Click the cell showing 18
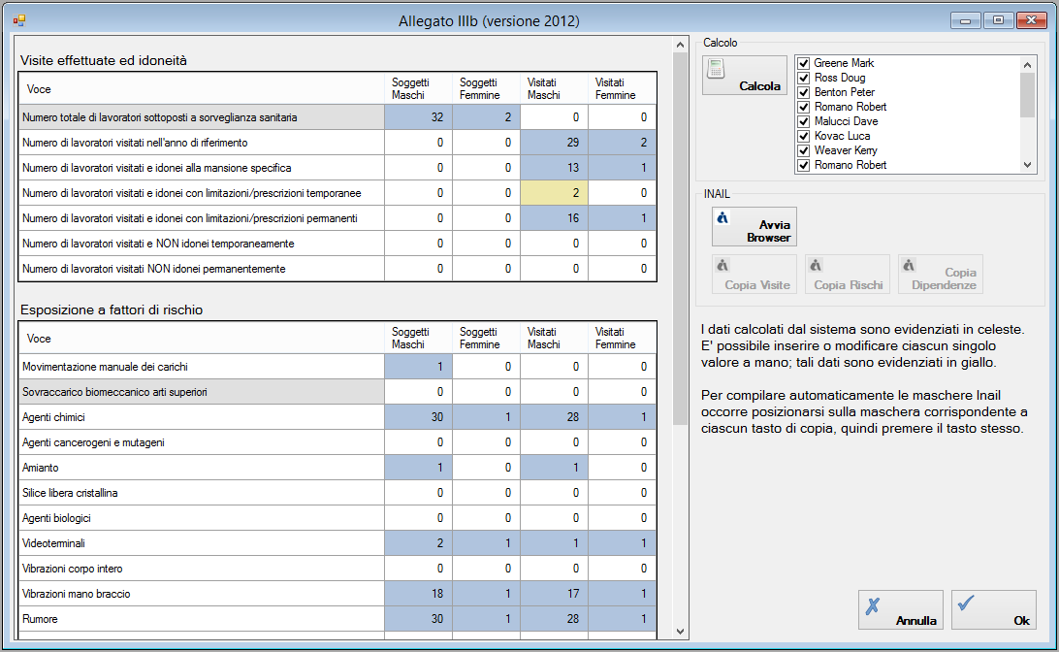Screen dimensions: 1059x652 point(419,594)
